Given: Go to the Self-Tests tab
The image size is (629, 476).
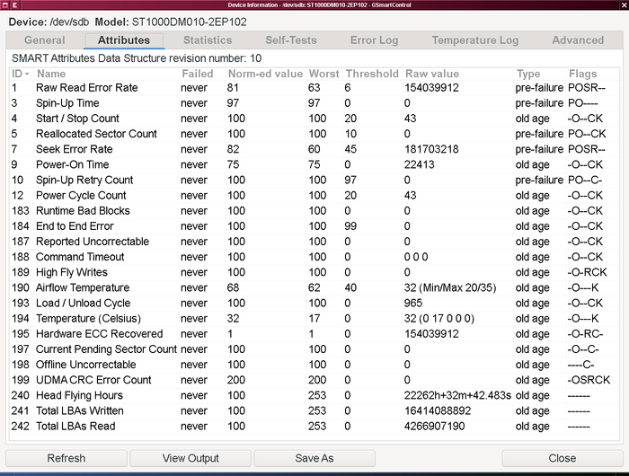Looking at the screenshot, I should click(291, 40).
